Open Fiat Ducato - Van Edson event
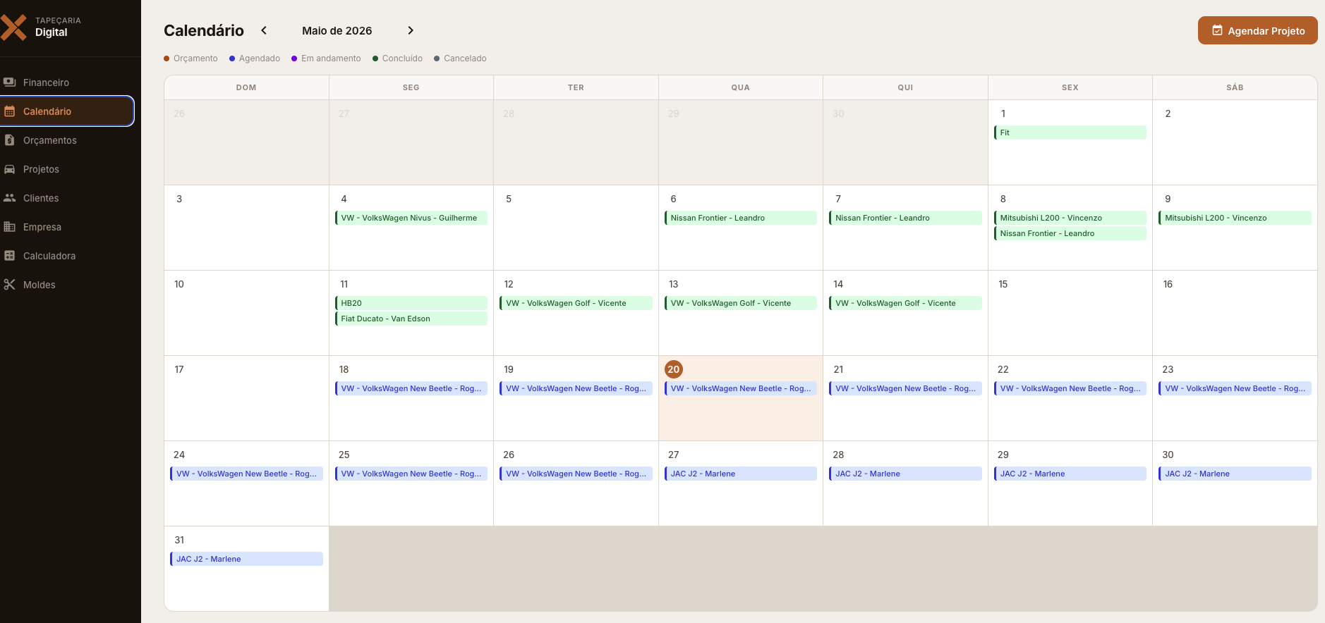Image resolution: width=1325 pixels, height=623 pixels. pyautogui.click(x=411, y=319)
